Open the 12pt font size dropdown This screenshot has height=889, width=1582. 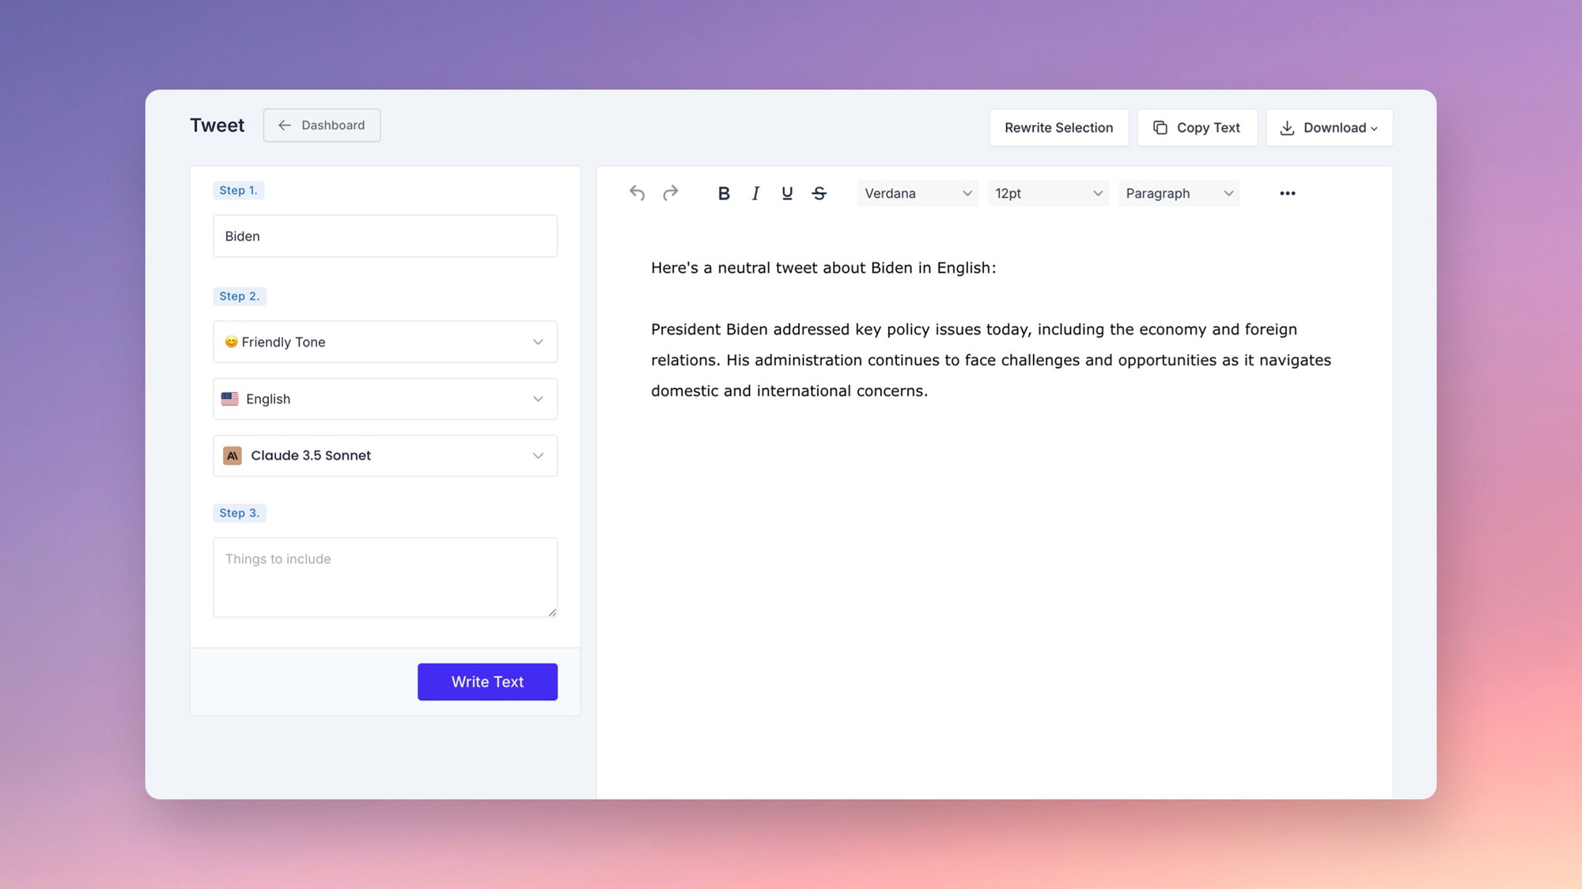click(x=1048, y=193)
